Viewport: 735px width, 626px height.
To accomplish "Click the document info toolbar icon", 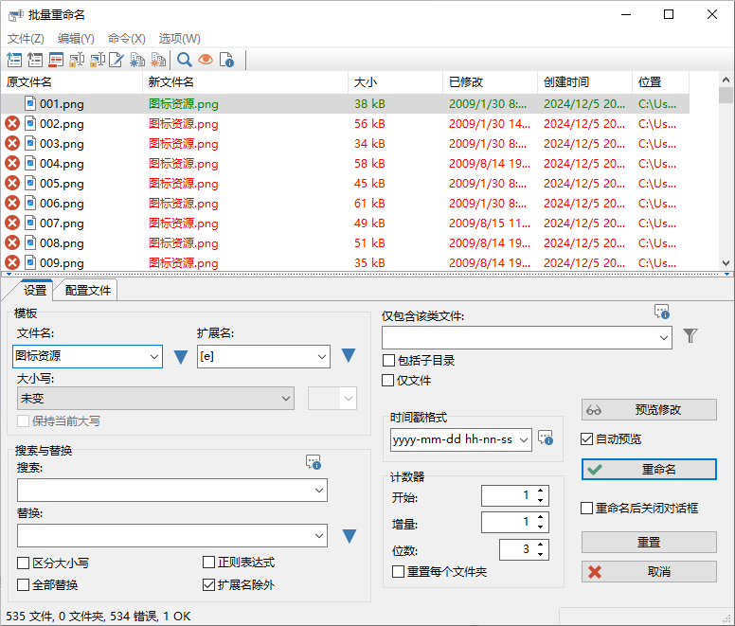I will 227,60.
